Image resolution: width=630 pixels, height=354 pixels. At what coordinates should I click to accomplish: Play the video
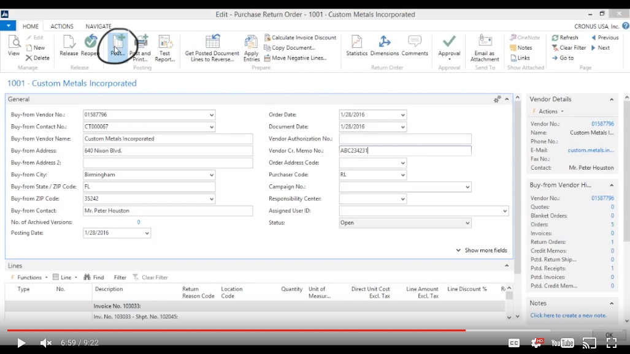click(21, 343)
